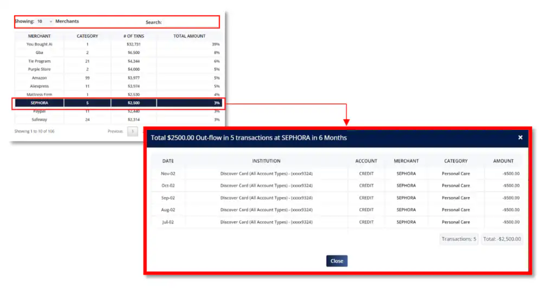Select the Safeway merchant row

click(x=118, y=120)
